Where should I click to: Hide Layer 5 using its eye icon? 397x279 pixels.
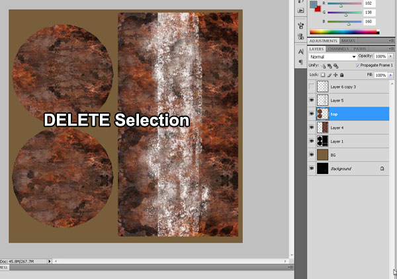tap(312, 100)
